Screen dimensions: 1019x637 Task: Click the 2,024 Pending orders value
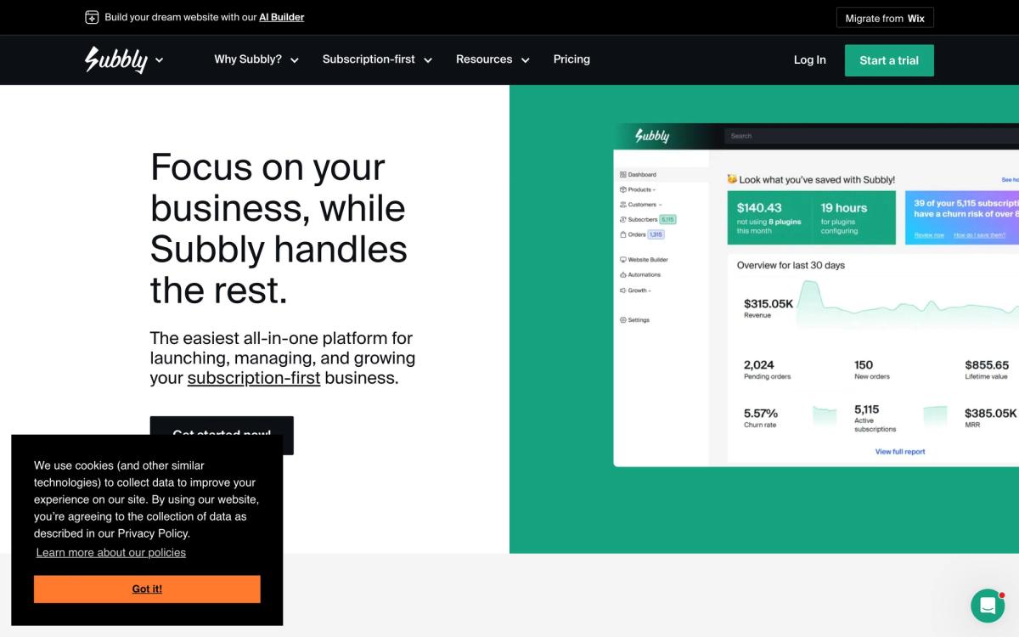pos(759,365)
